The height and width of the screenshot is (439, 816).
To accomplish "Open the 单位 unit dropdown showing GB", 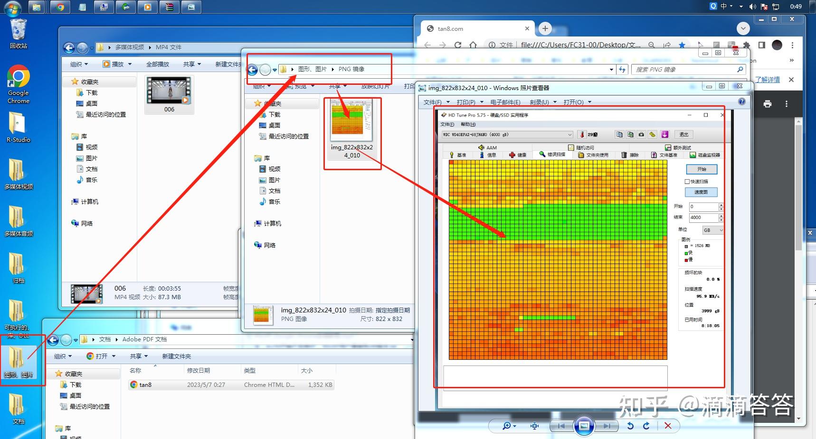I will (x=712, y=230).
